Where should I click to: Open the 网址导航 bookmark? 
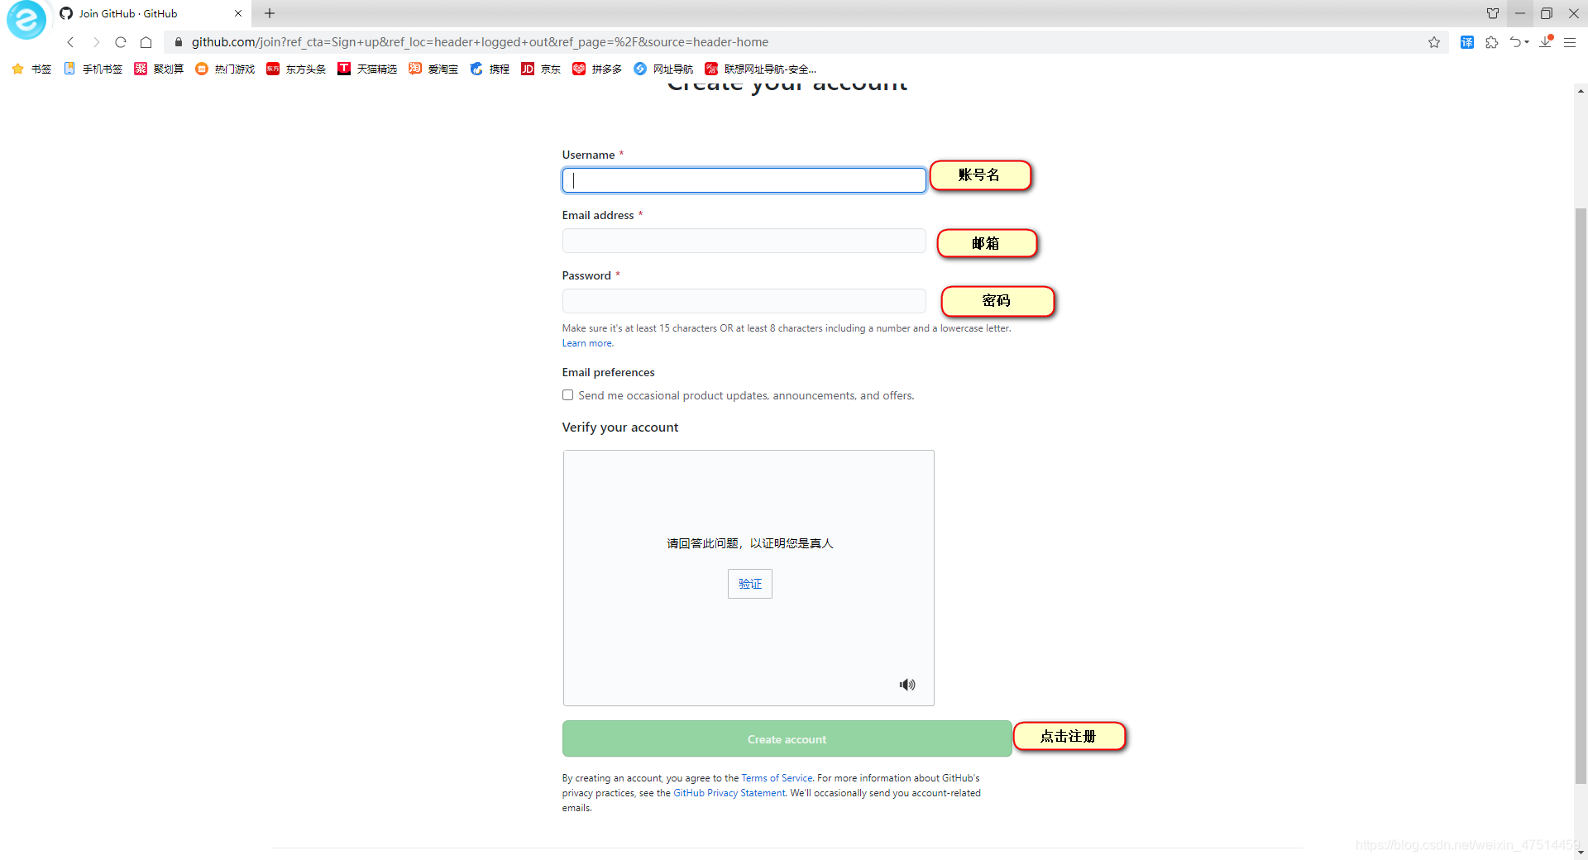pyautogui.click(x=663, y=69)
